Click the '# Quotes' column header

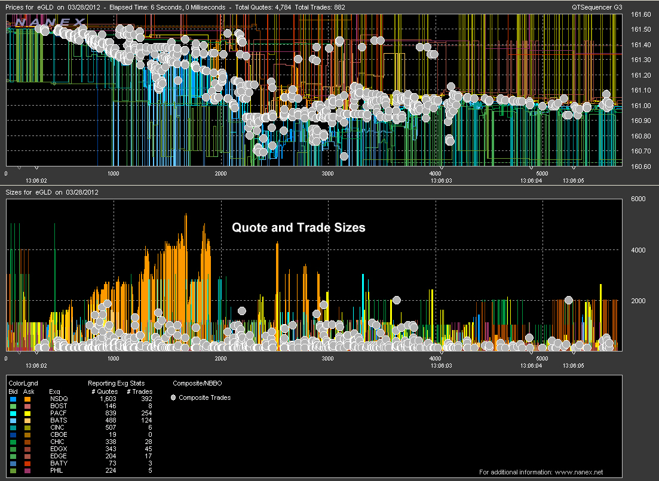pos(105,391)
